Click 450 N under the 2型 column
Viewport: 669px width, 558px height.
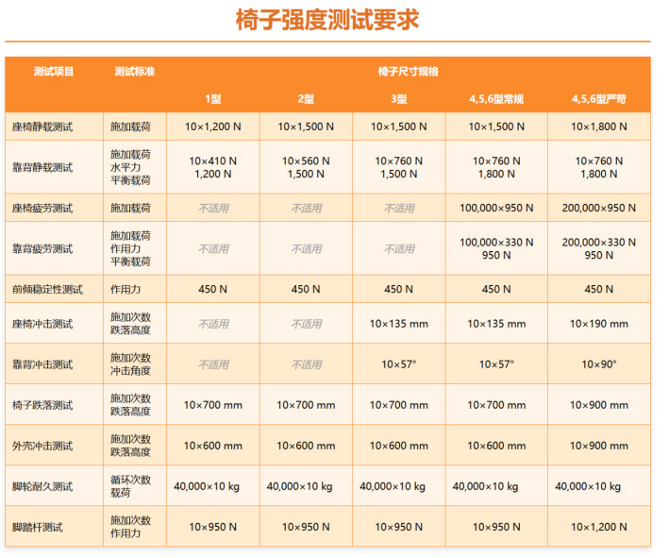pyautogui.click(x=306, y=290)
